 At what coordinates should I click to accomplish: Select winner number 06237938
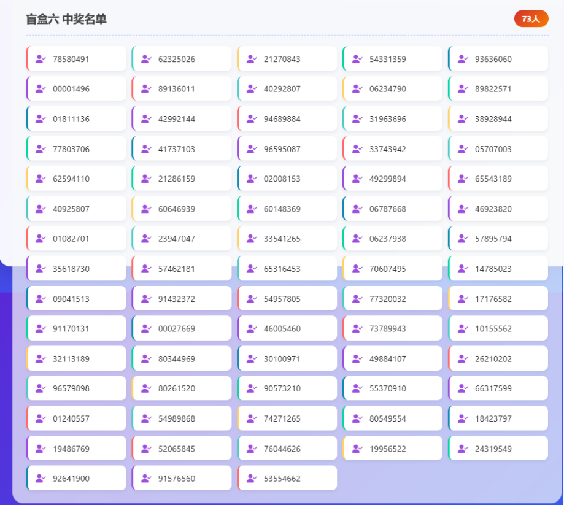point(393,239)
